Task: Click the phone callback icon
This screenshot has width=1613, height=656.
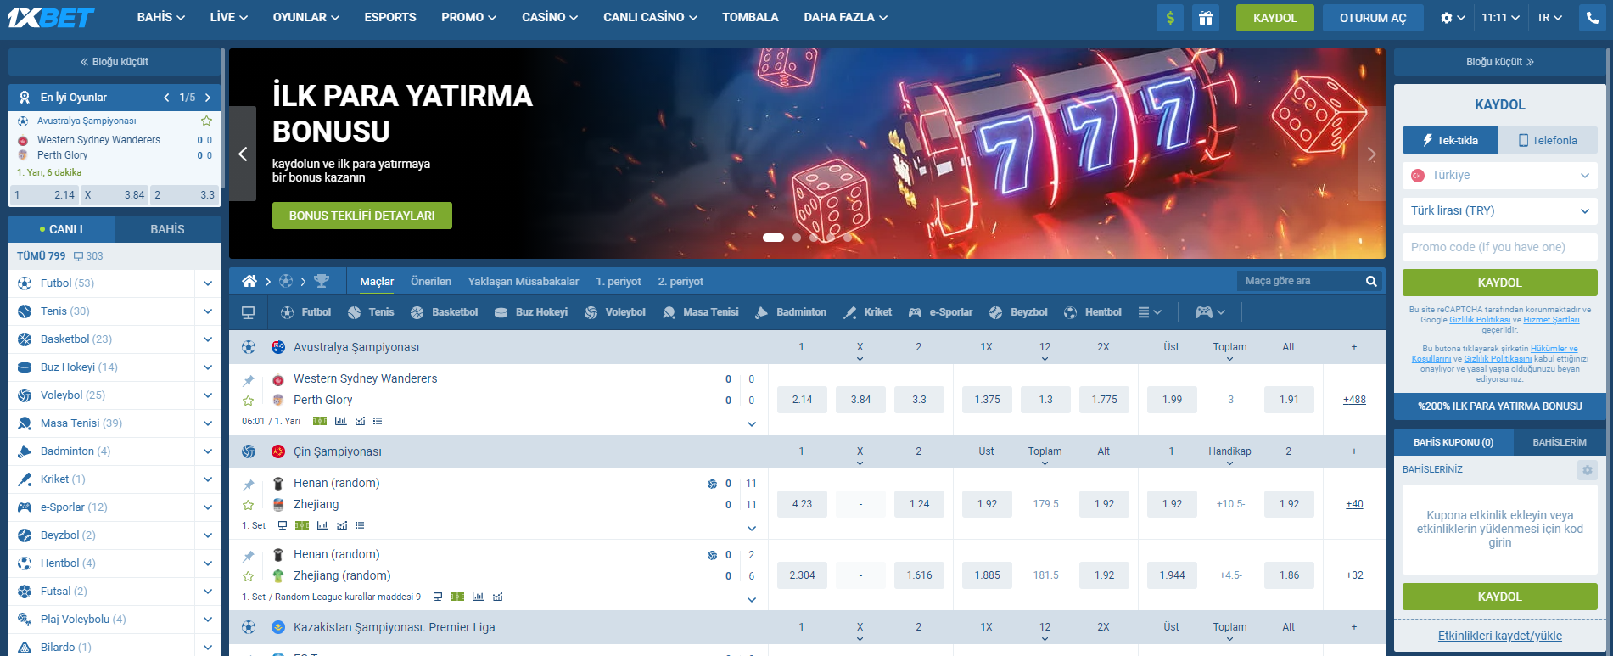Action: 1592,18
